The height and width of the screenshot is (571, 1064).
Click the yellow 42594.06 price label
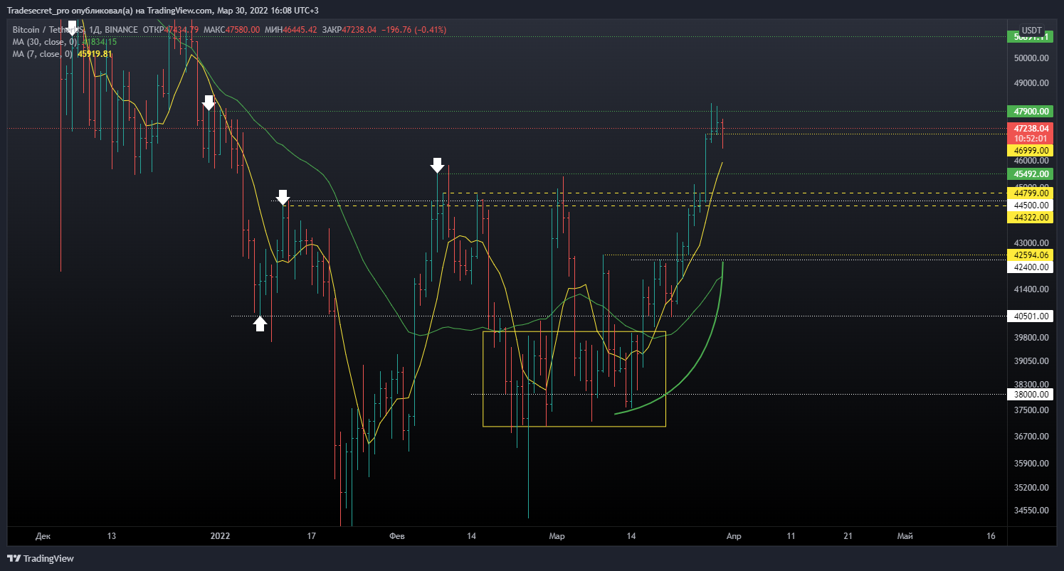tap(1031, 255)
